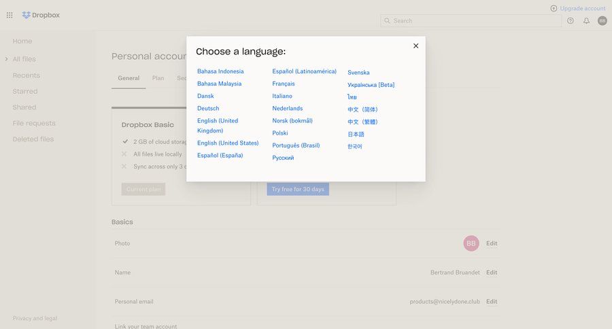Screen dimensions: 612x329
Task: Open the notifications bell
Action: click(586, 20)
